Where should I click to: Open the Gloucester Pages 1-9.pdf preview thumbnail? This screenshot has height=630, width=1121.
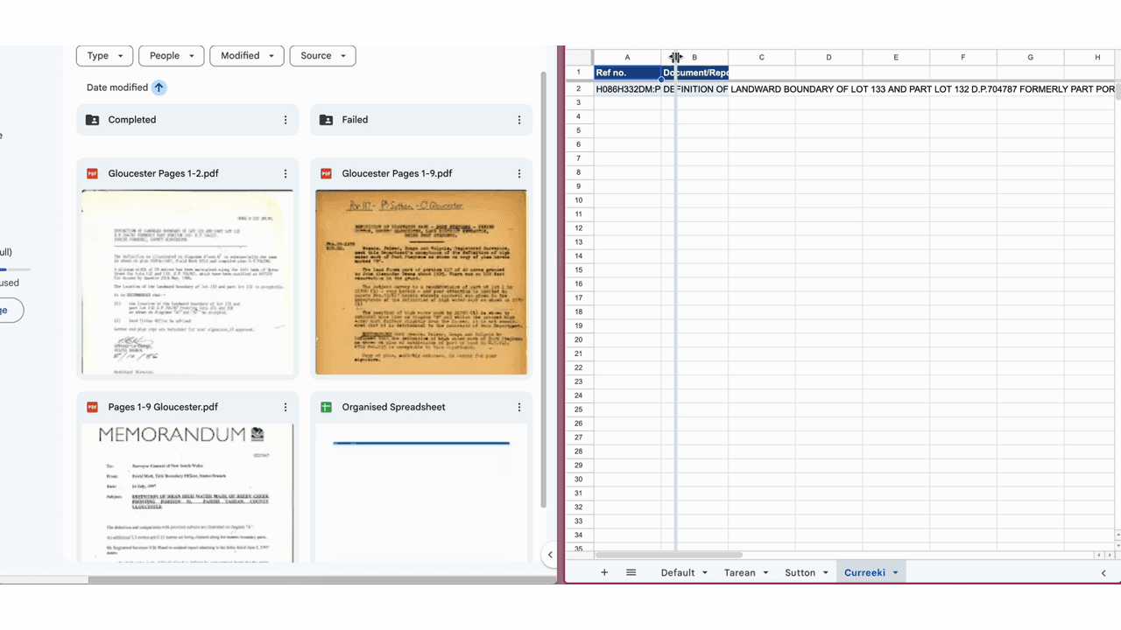421,282
